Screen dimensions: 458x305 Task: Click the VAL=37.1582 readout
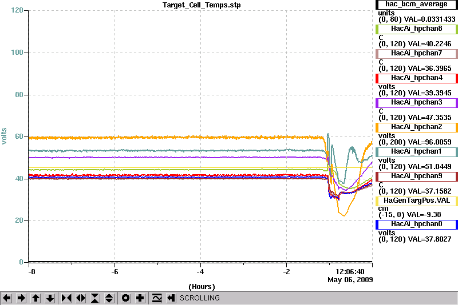click(430, 191)
